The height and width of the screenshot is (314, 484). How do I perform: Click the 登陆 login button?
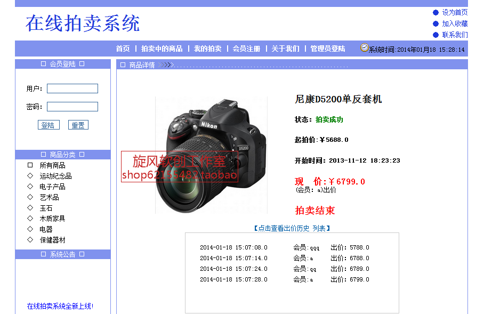49,125
